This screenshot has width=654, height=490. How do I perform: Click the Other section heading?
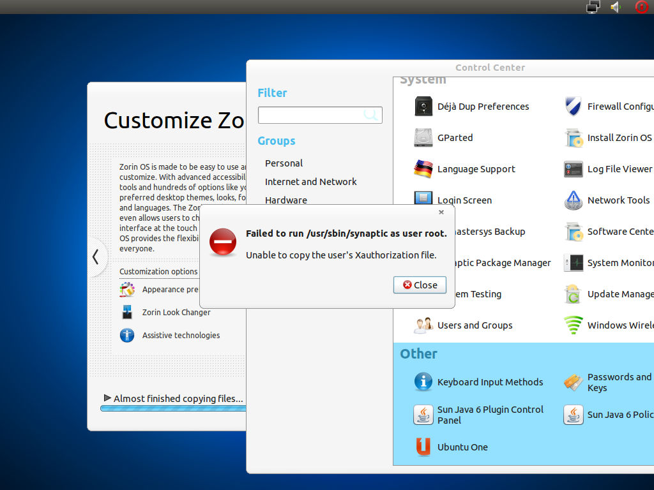coord(419,353)
